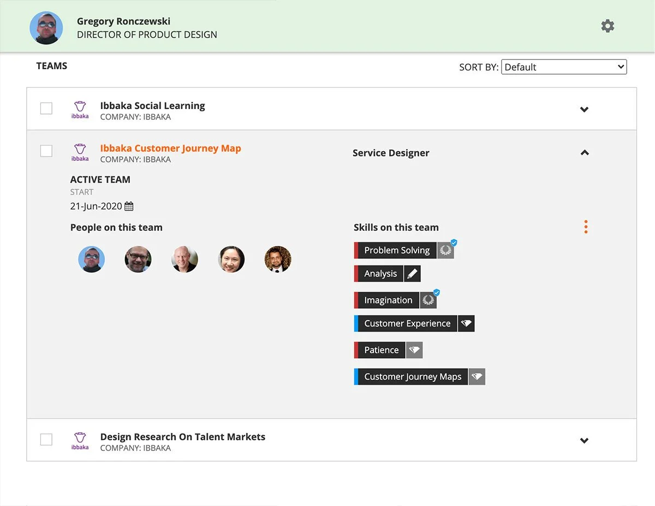Click the Ibbaka logo beside Design Research
The width and height of the screenshot is (655, 506).
[x=80, y=441]
